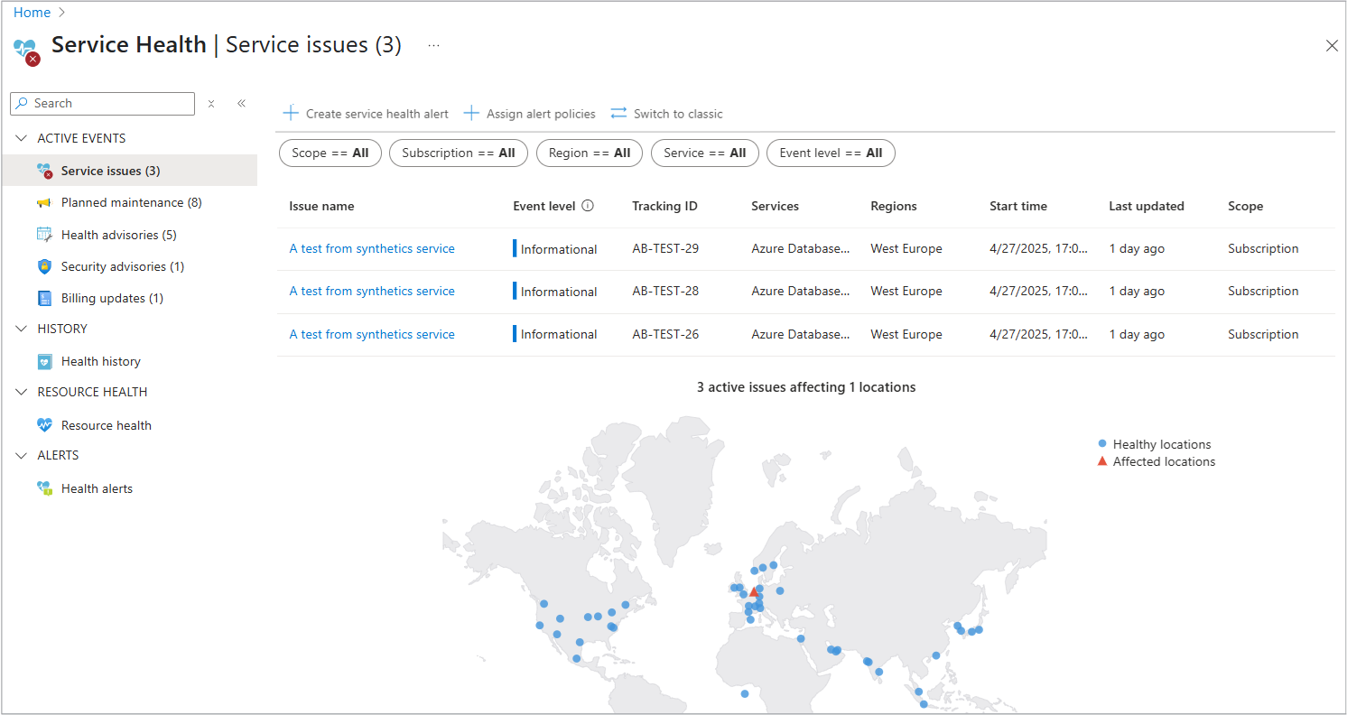Viewport: 1347px width, 715px height.
Task: Click the Billing updates icon
Action: [x=44, y=298]
